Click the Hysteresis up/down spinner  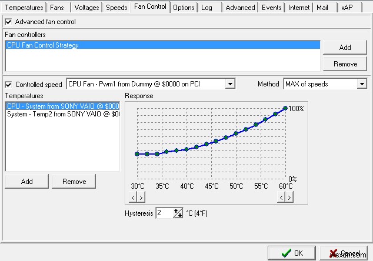[x=178, y=213]
